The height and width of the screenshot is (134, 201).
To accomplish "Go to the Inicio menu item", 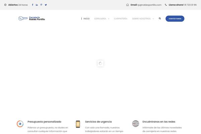I will [86, 19].
